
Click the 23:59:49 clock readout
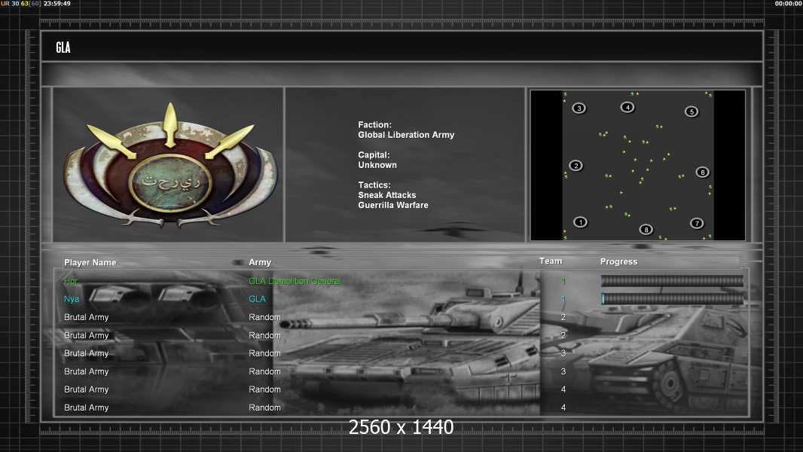coord(56,4)
